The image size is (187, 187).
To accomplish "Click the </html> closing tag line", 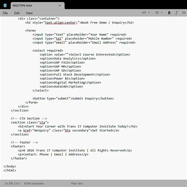I will click(10, 170).
